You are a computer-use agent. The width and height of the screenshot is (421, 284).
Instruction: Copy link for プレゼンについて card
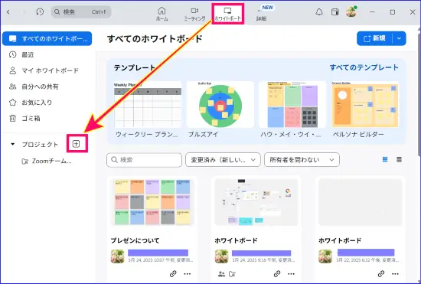[x=173, y=274]
